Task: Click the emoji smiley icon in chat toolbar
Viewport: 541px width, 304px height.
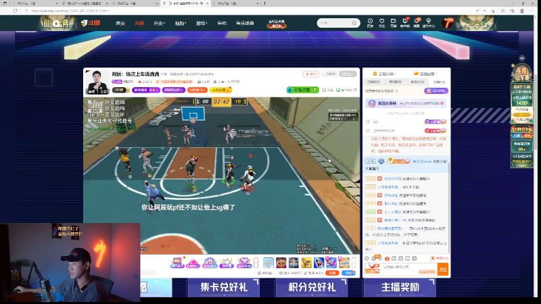Action: tap(367, 258)
